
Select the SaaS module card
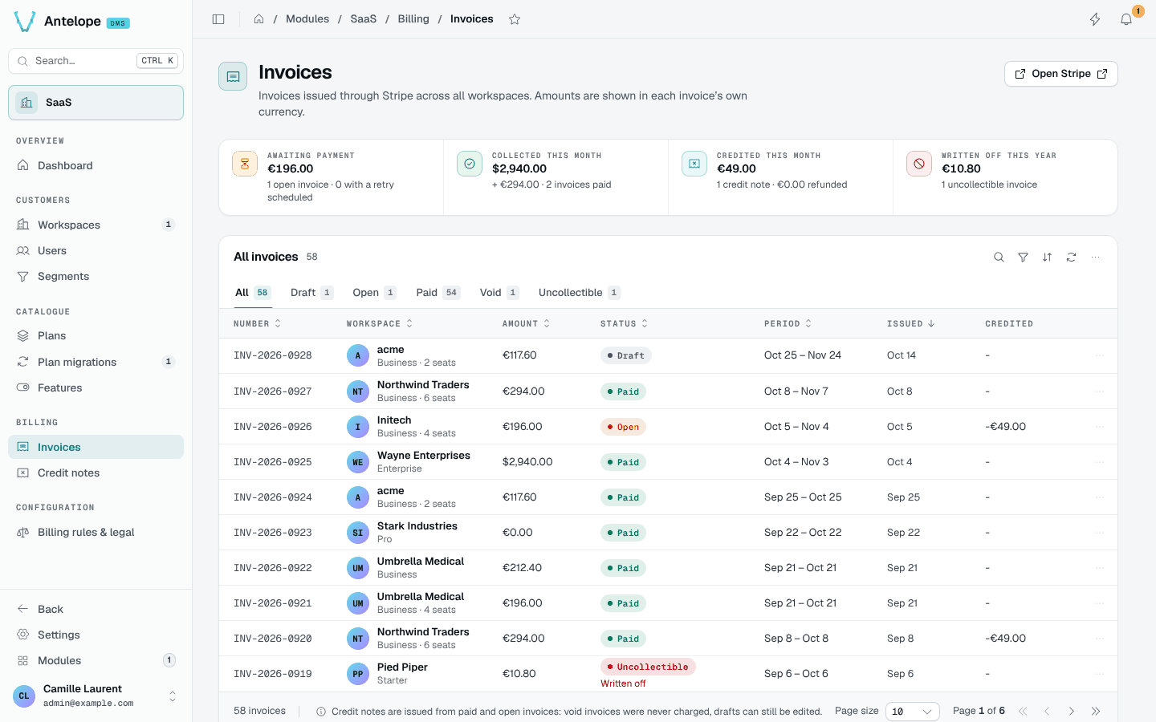click(x=96, y=103)
